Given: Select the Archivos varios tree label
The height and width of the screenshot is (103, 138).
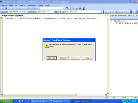Looking at the screenshot, I should (121, 21).
